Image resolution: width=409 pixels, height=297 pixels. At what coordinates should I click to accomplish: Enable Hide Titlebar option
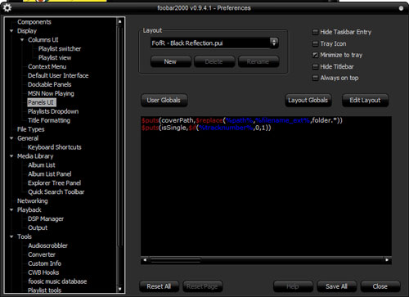click(315, 66)
